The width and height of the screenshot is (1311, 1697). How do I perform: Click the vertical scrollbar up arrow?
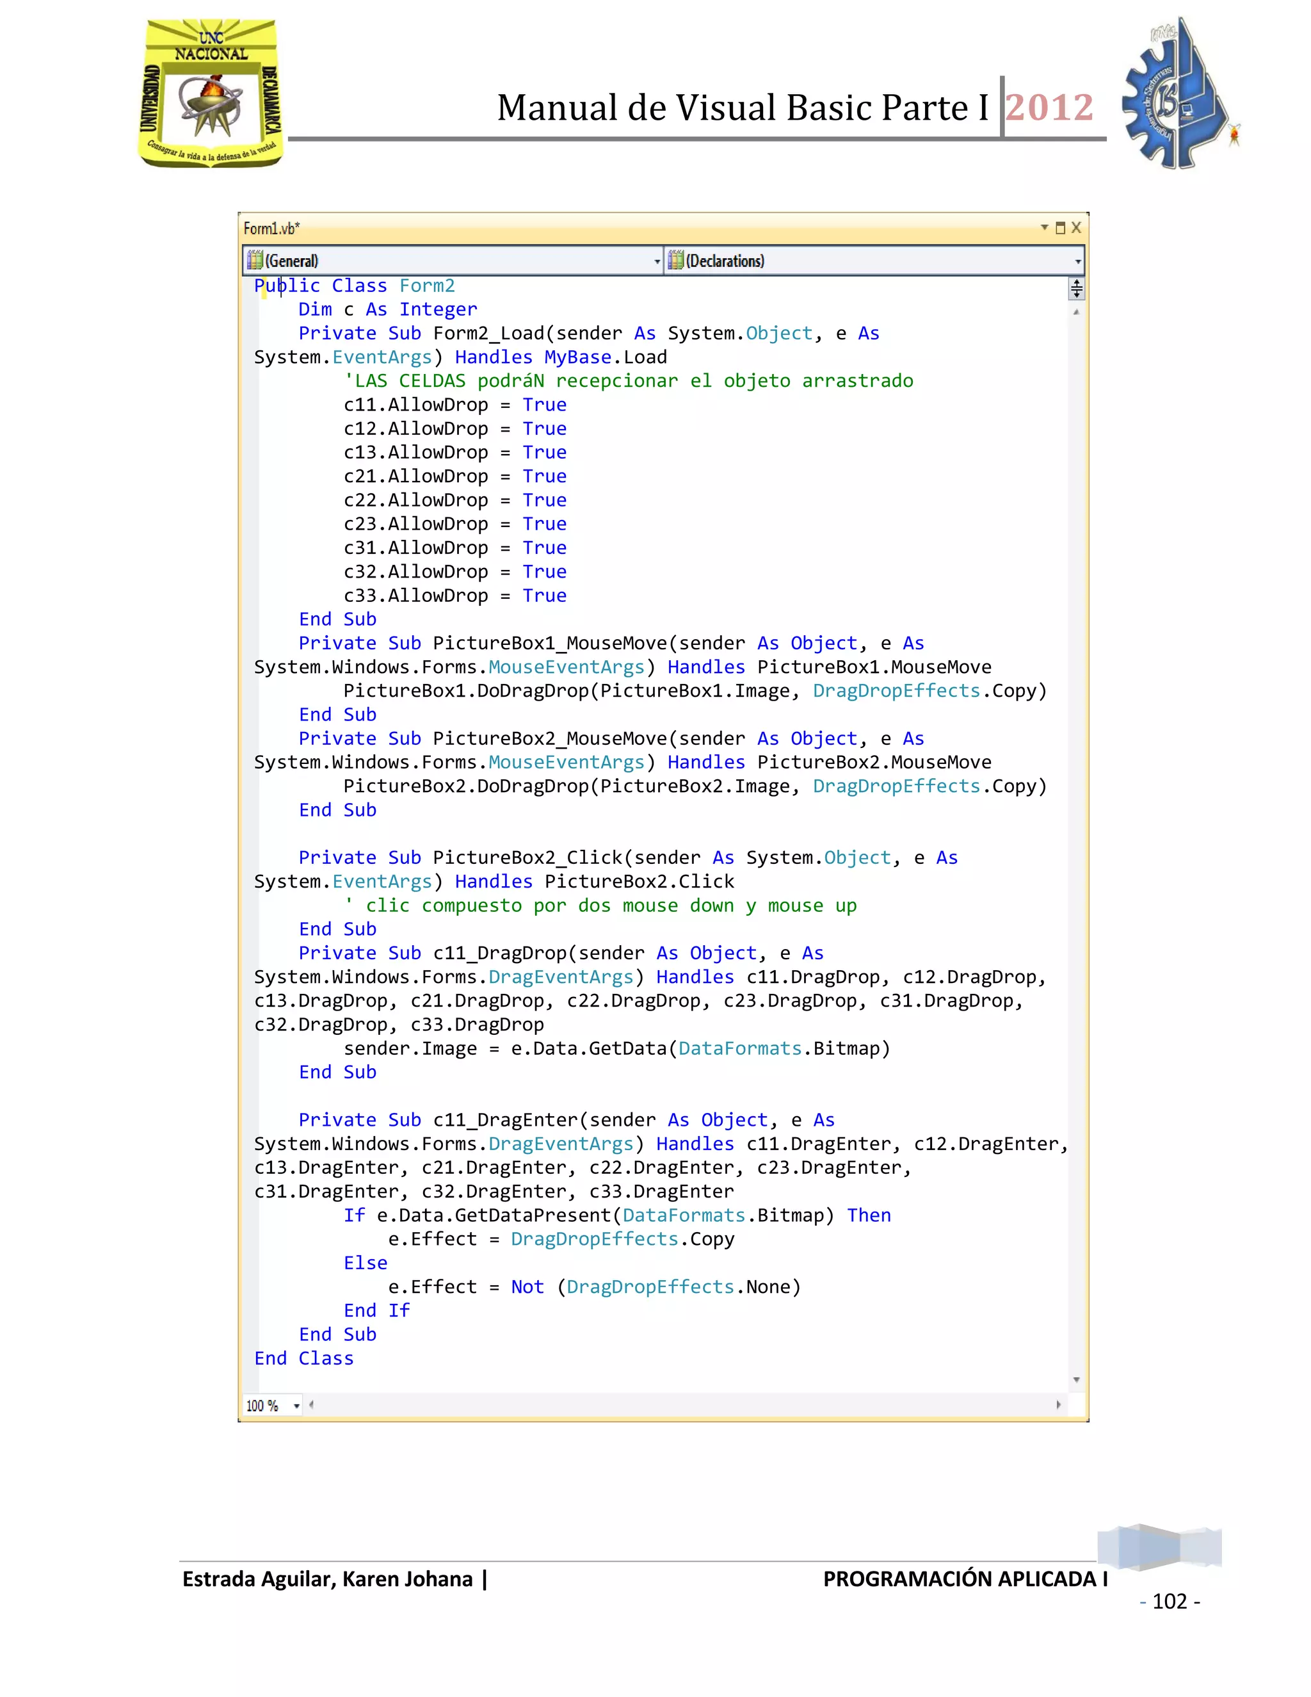(x=1077, y=312)
